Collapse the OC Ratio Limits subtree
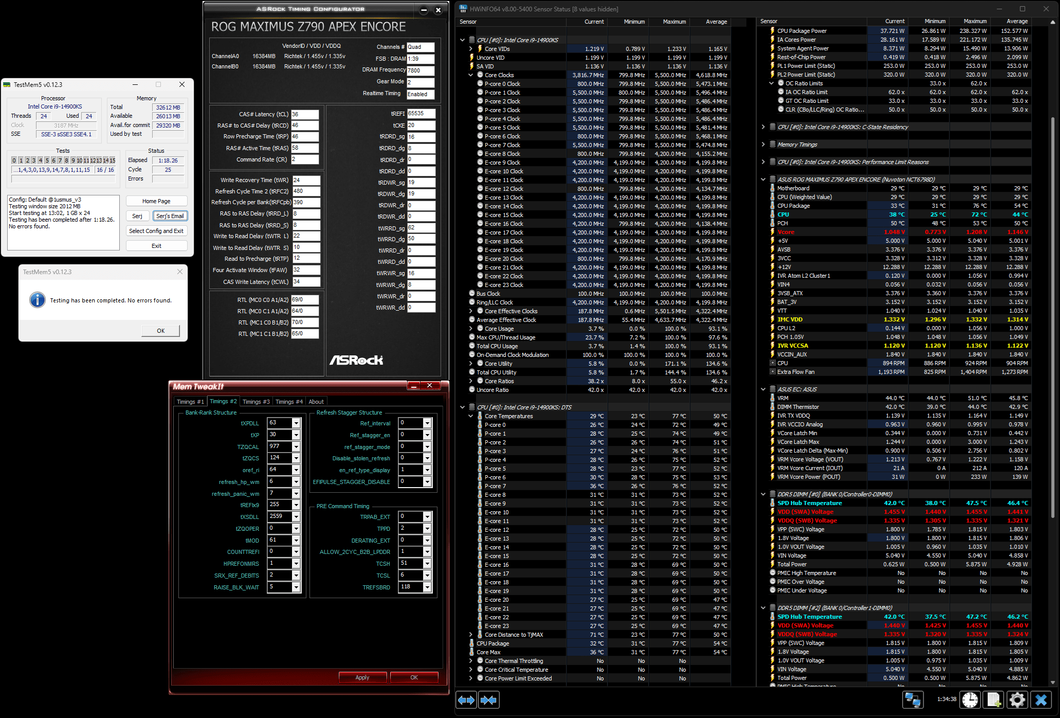Viewport: 1060px width, 718px height. tap(771, 83)
